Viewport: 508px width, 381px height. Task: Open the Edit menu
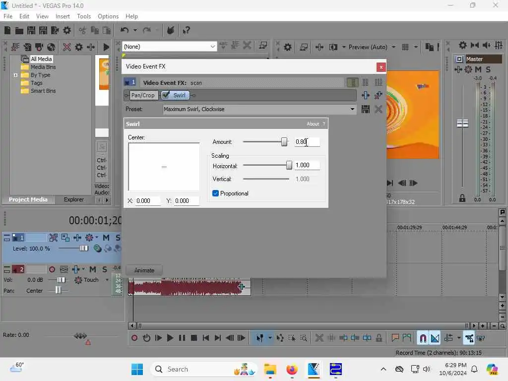[x=24, y=16]
